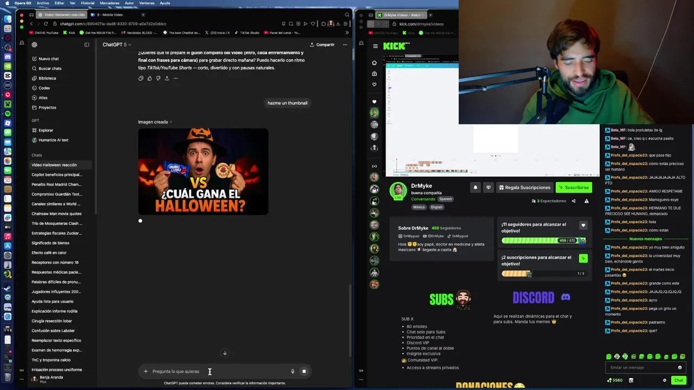Open the TikTok Studio bookmark
Image resolution: width=694 pixels, height=390 pixels.
click(x=247, y=32)
